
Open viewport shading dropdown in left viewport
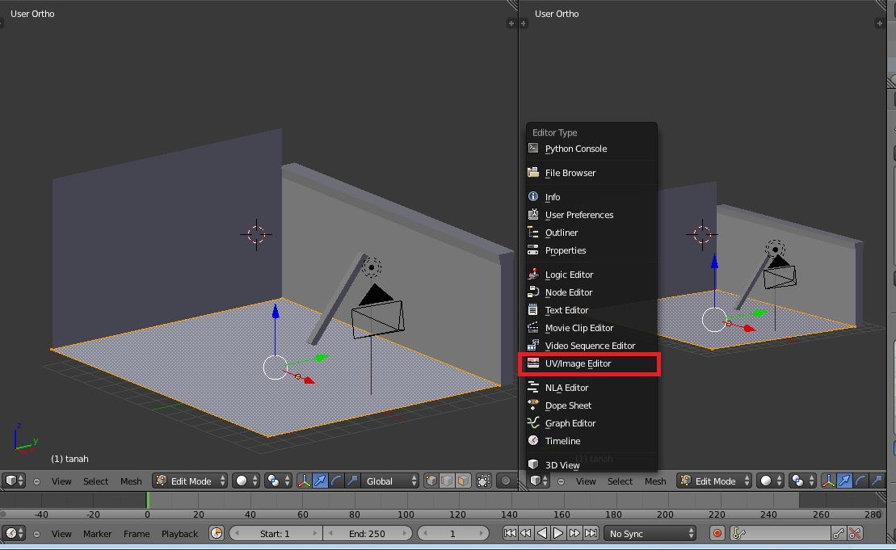point(246,481)
